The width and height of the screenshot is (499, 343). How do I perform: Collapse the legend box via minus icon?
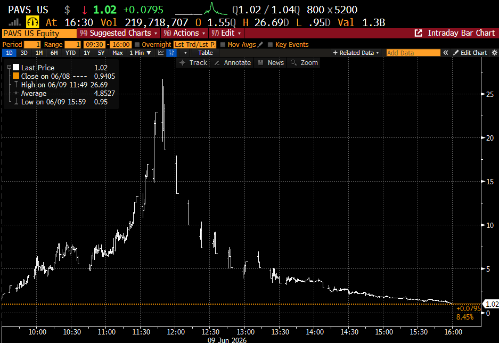[9, 67]
